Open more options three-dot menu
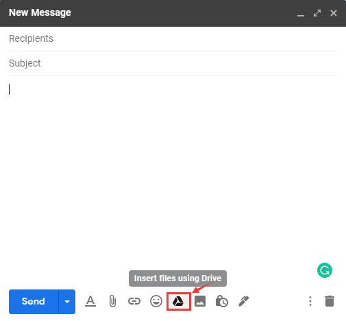 [x=310, y=301]
